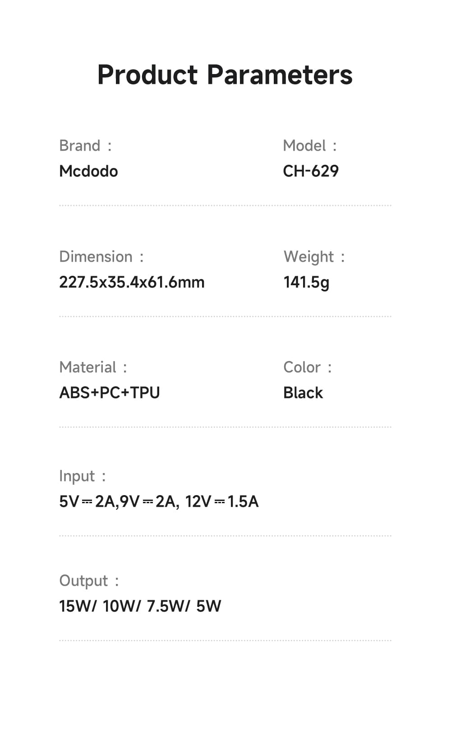Select the Mcdodo brand name text
This screenshot has width=451, height=737.
tap(88, 171)
